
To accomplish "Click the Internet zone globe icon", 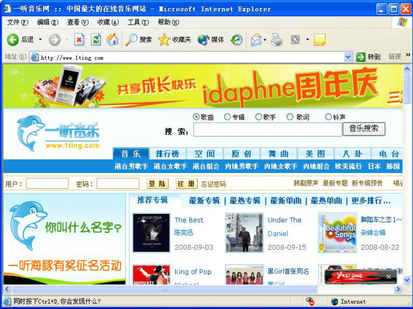I will 335,301.
